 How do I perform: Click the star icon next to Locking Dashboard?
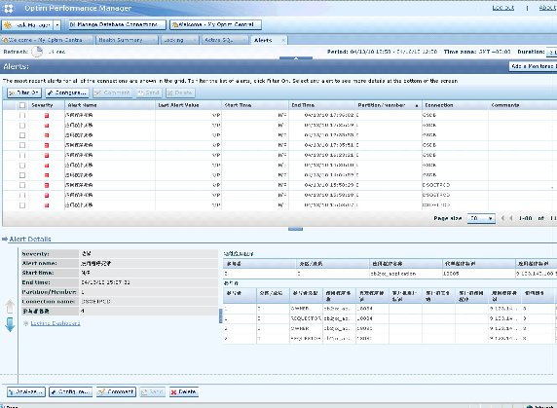coord(25,323)
